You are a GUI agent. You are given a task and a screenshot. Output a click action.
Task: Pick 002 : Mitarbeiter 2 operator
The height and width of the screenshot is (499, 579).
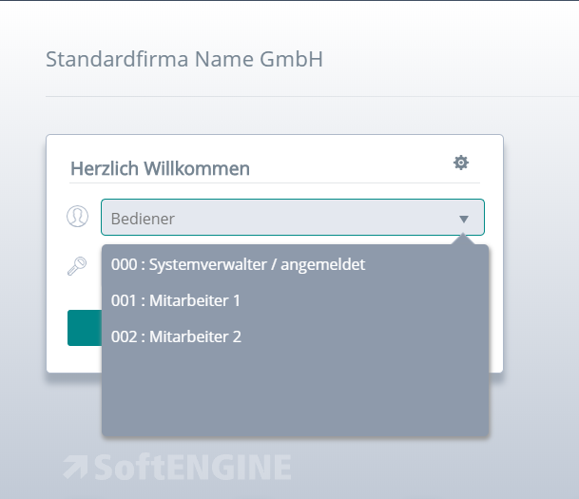pyautogui.click(x=176, y=336)
